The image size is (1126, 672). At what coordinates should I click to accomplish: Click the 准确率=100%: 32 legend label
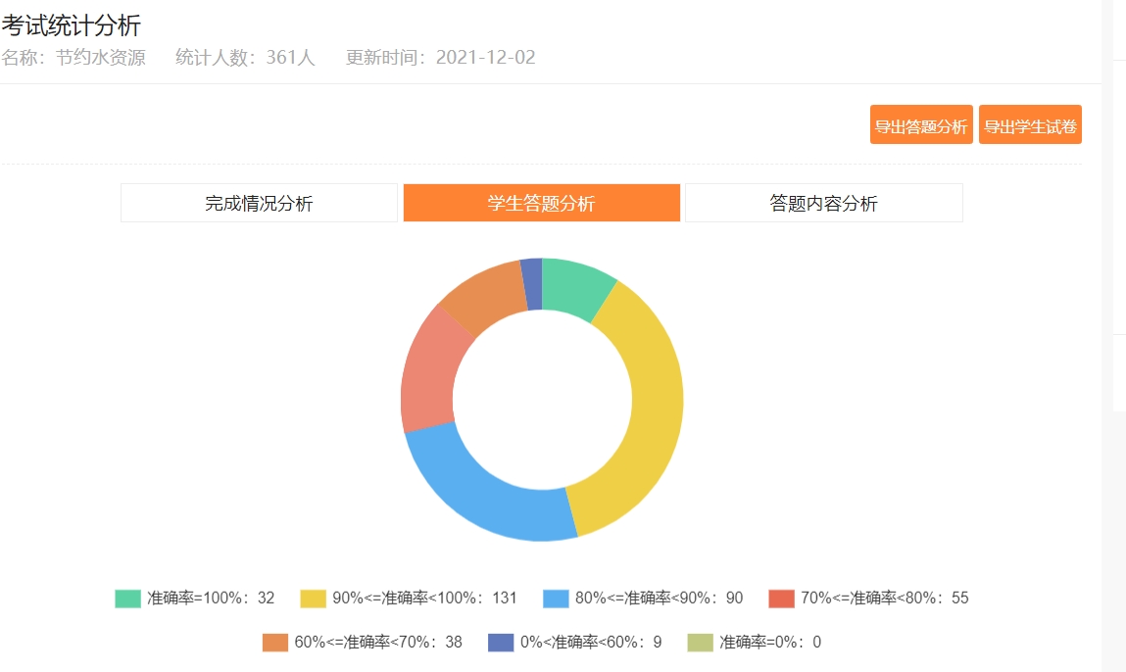[x=211, y=599]
